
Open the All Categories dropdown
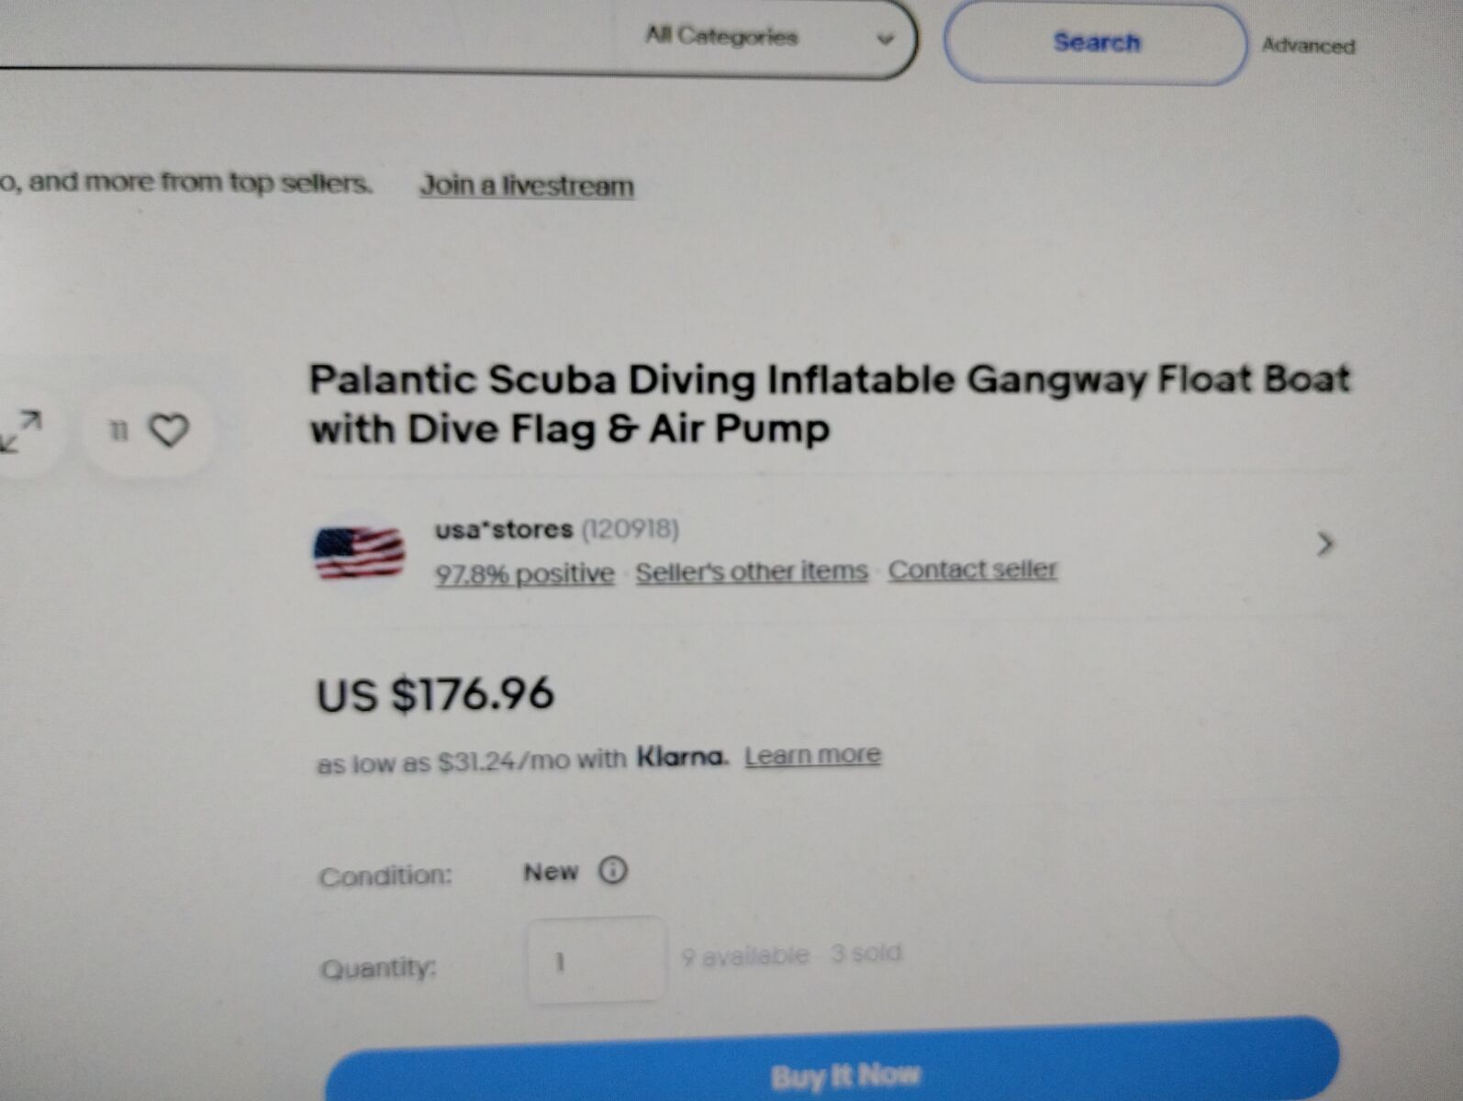coord(769,38)
